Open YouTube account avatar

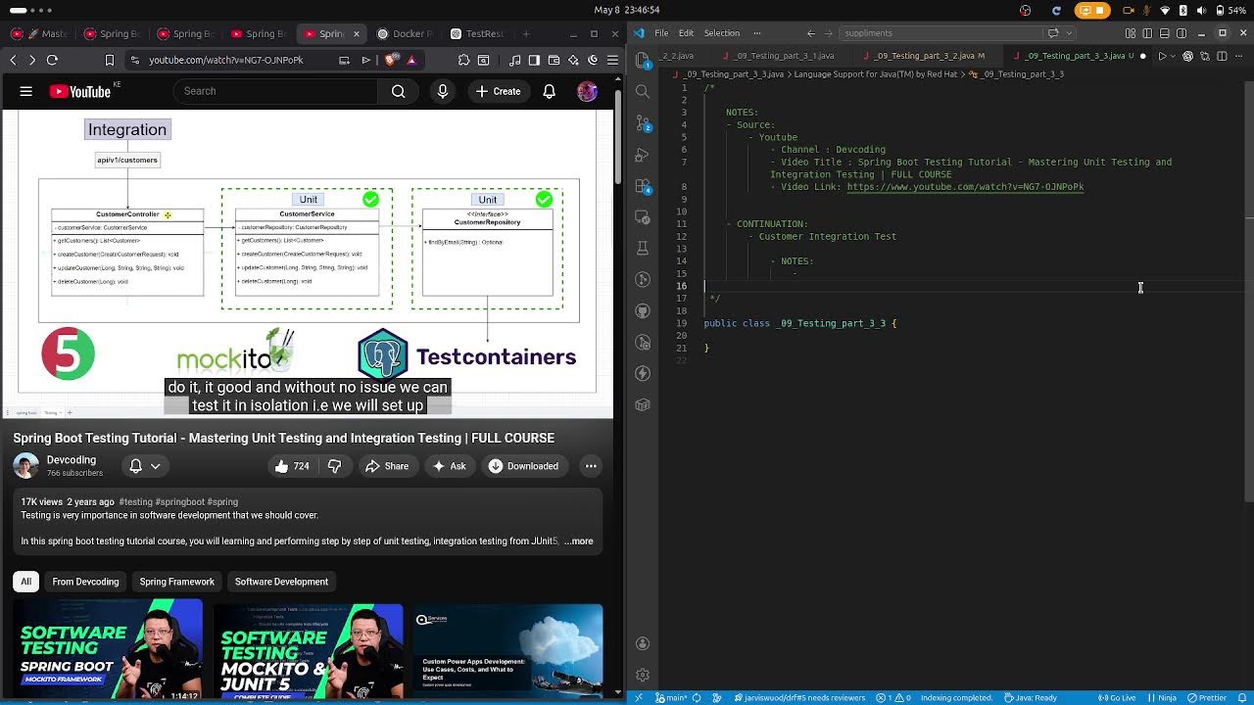[587, 91]
